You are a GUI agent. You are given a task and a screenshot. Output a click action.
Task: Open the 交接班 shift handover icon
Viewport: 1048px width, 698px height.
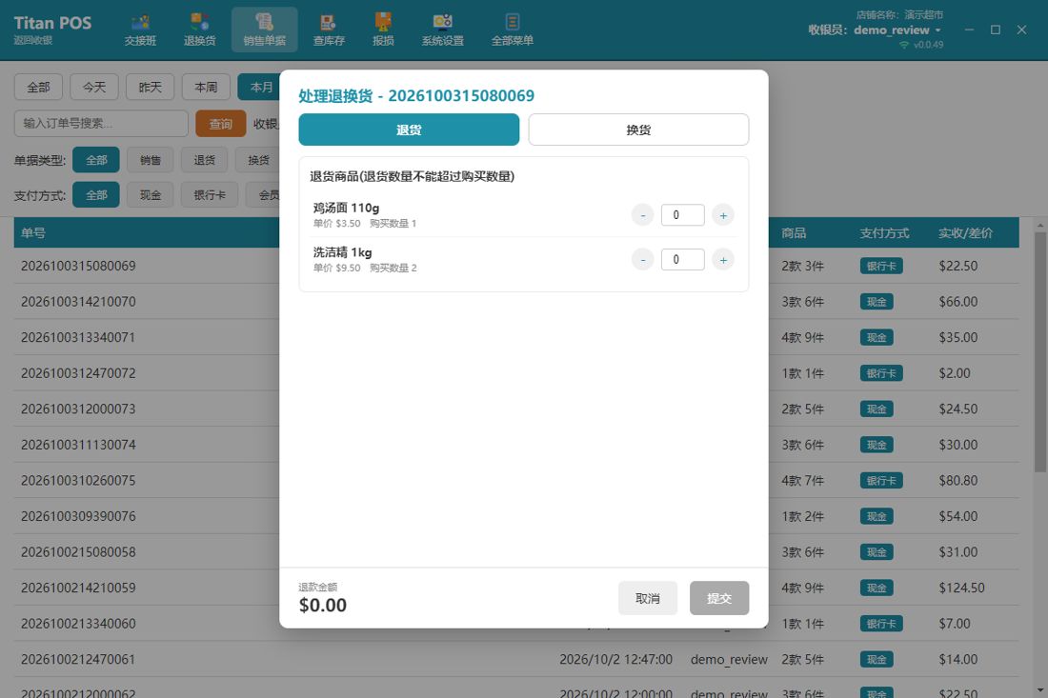click(x=140, y=30)
